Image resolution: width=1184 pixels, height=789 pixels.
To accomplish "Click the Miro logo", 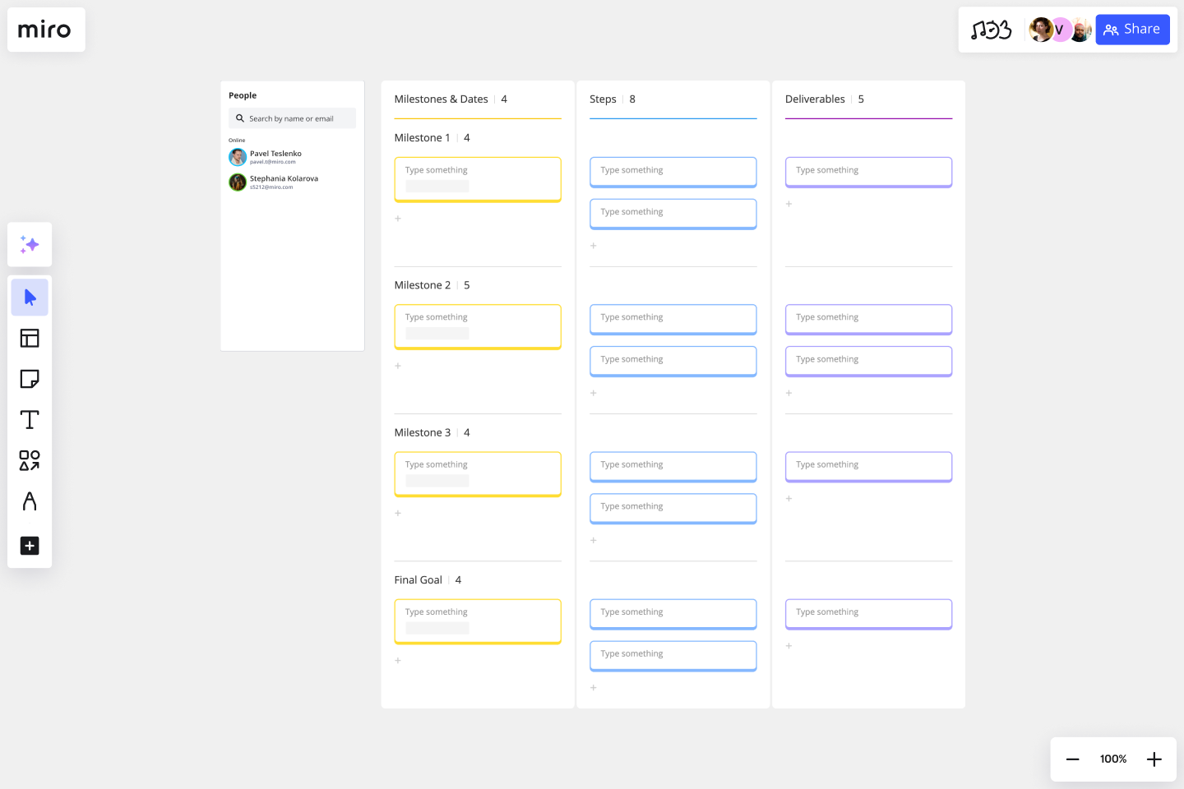I will [x=46, y=30].
